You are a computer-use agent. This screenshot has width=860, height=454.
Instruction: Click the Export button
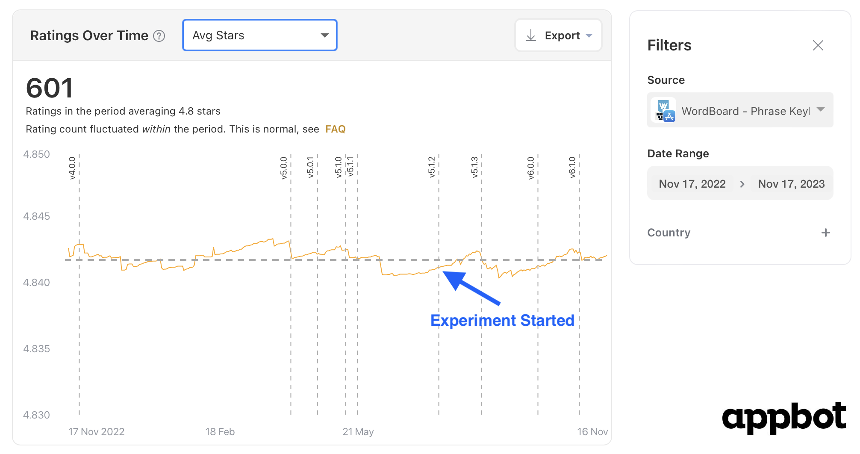[x=558, y=35]
